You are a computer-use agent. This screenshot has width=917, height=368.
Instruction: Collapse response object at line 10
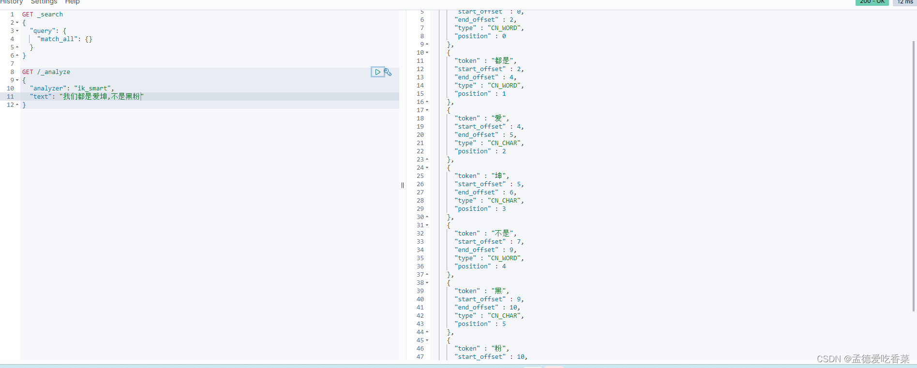pyautogui.click(x=427, y=53)
